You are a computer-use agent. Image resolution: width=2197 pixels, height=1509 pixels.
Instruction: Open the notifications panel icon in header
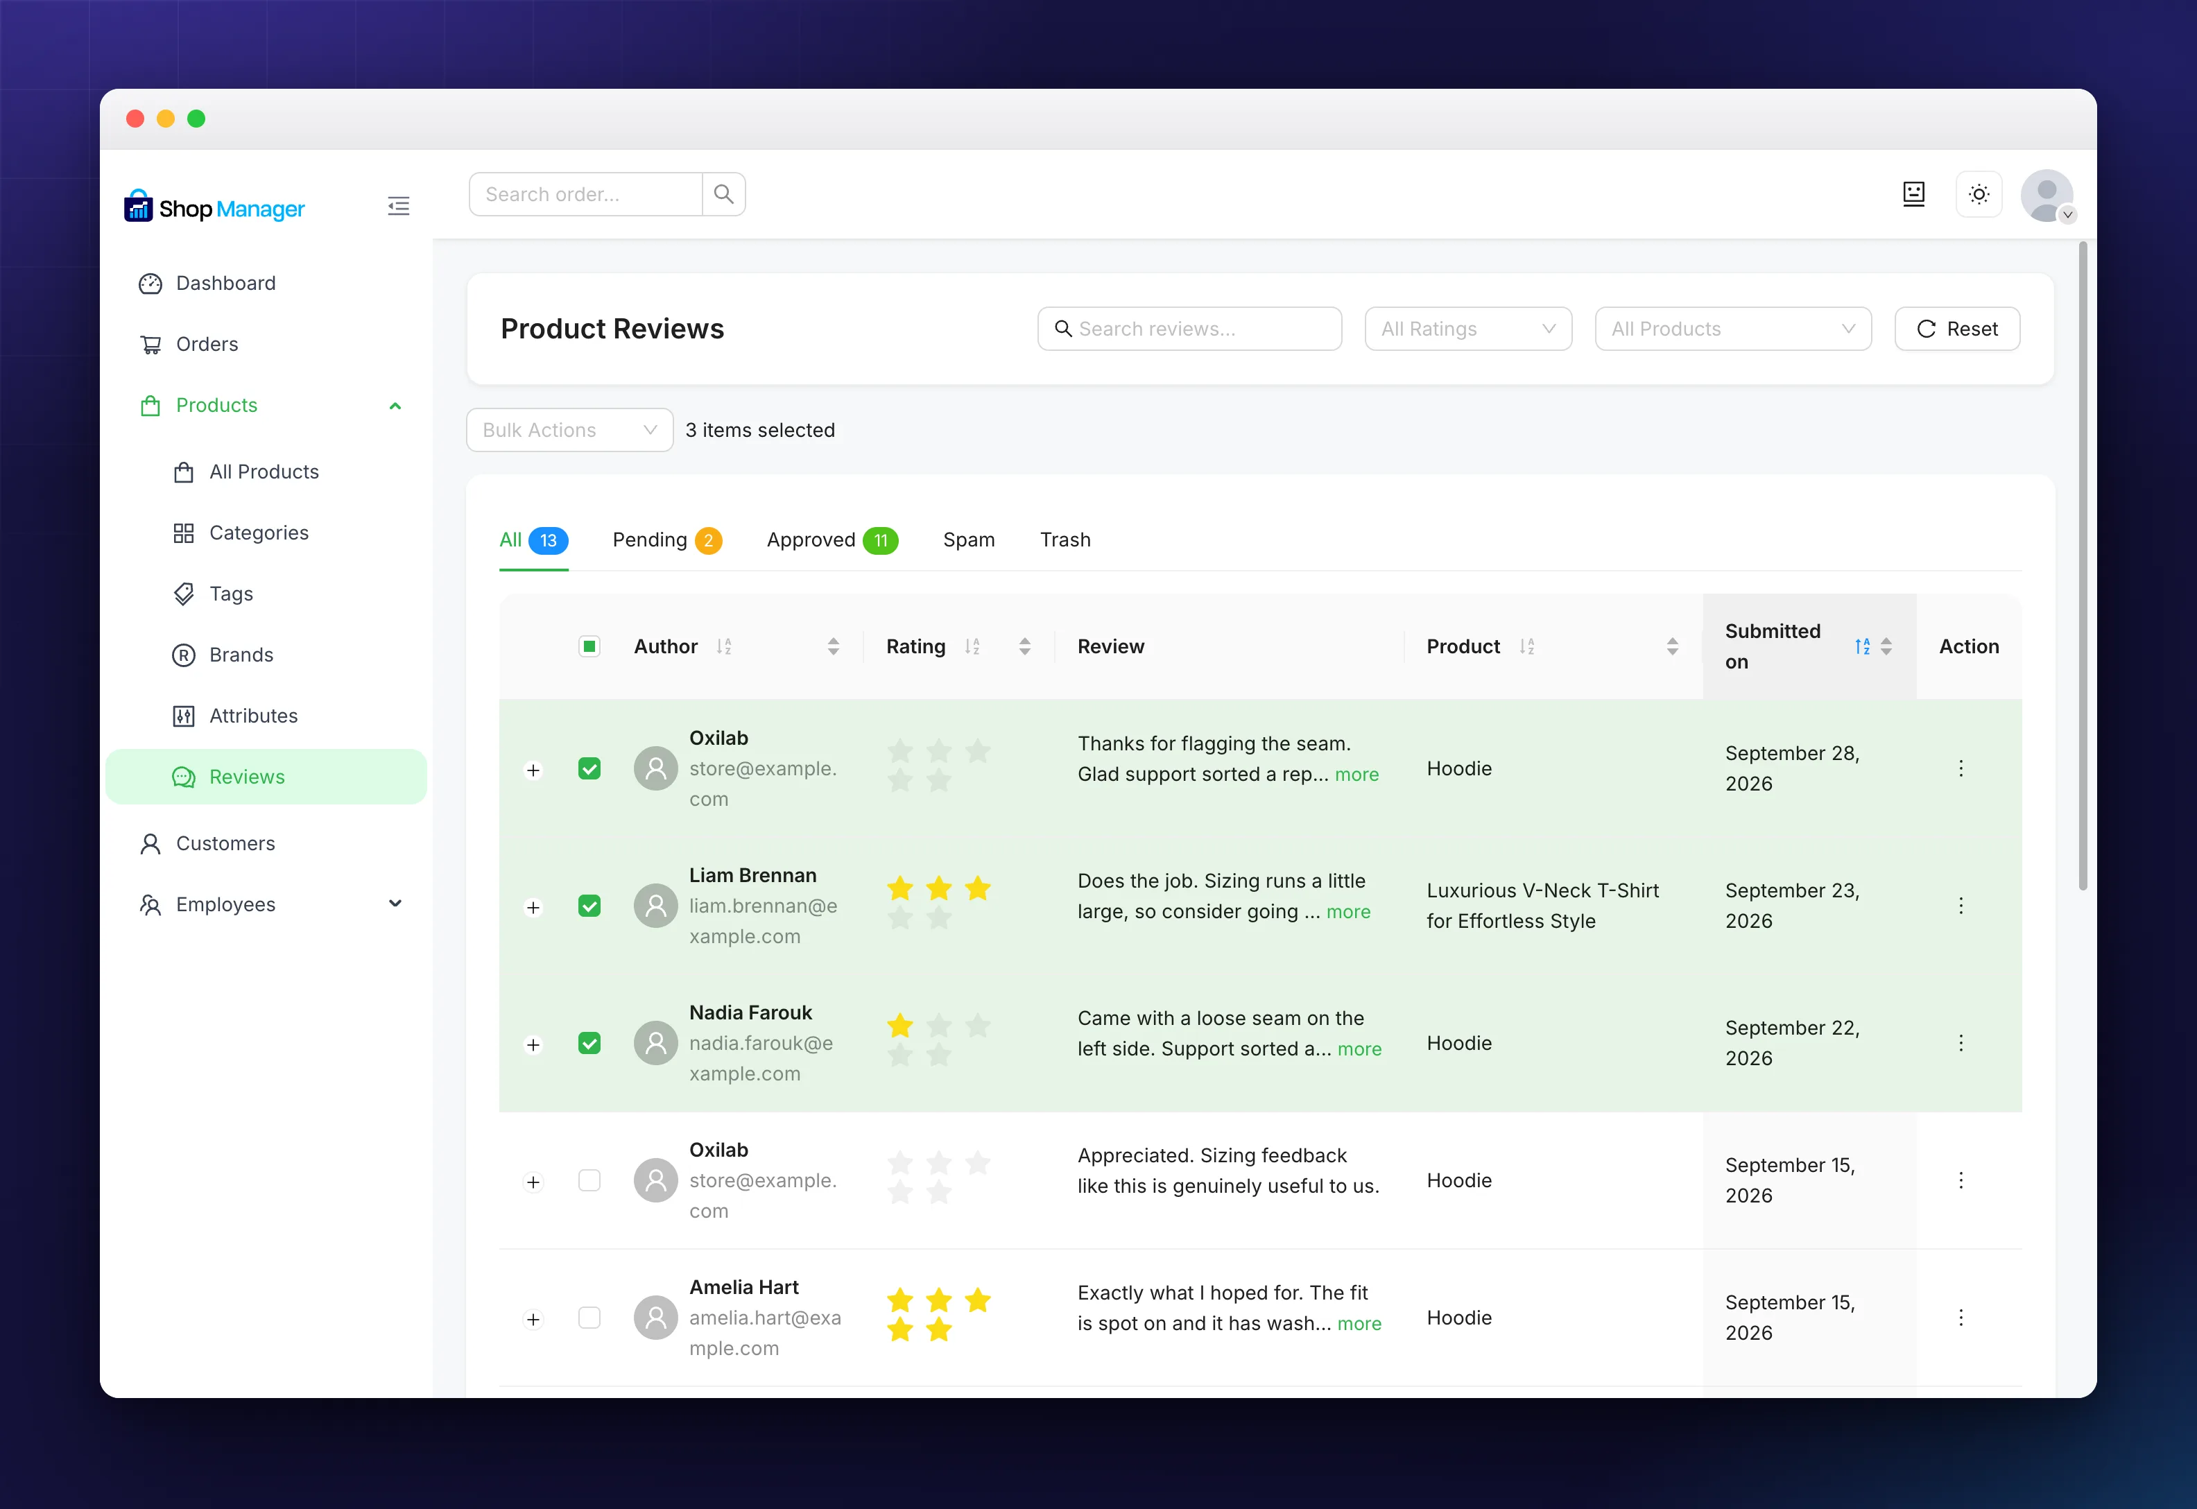point(1913,195)
